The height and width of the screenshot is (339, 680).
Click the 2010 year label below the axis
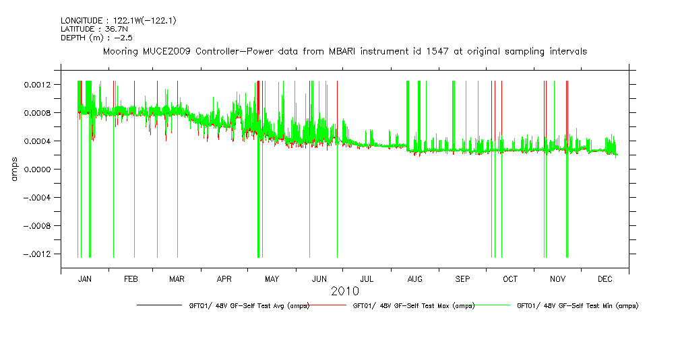344,291
